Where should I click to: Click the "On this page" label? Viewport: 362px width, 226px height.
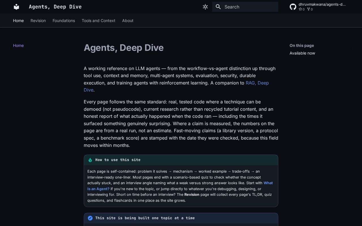pyautogui.click(x=302, y=45)
